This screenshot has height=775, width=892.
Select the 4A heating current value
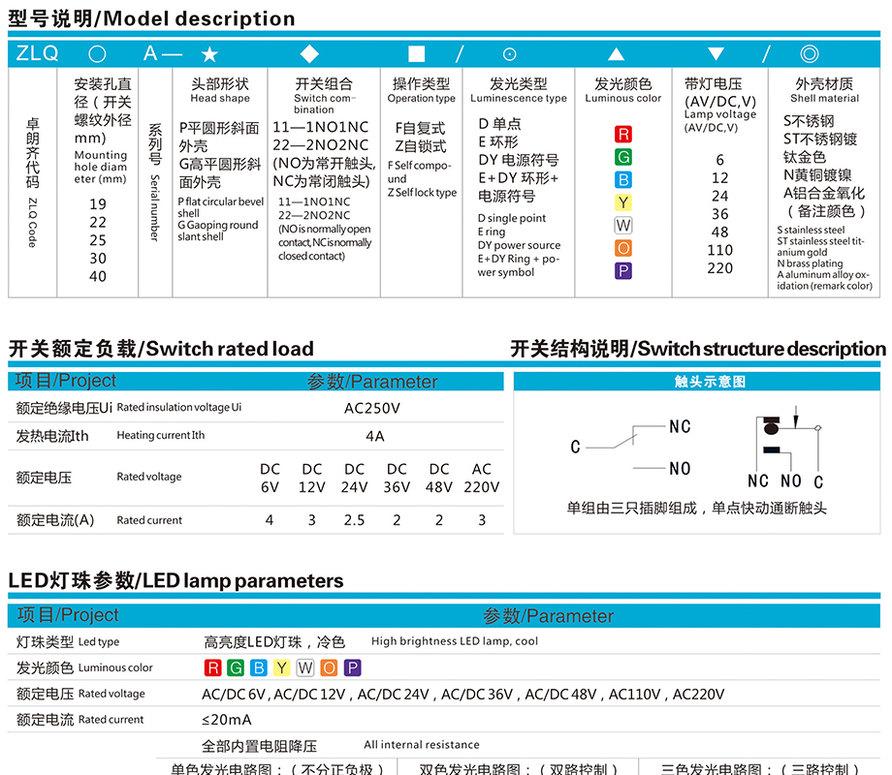pos(375,436)
